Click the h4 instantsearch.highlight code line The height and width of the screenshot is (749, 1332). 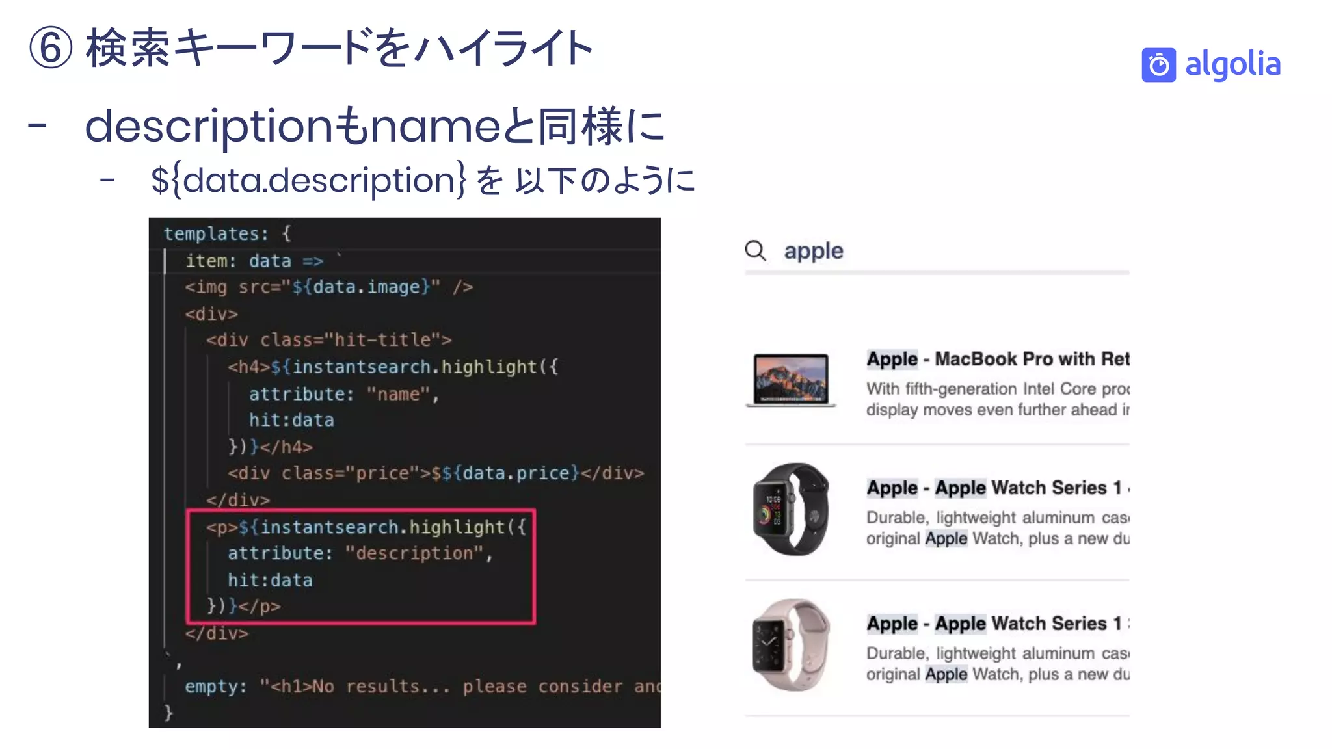393,367
